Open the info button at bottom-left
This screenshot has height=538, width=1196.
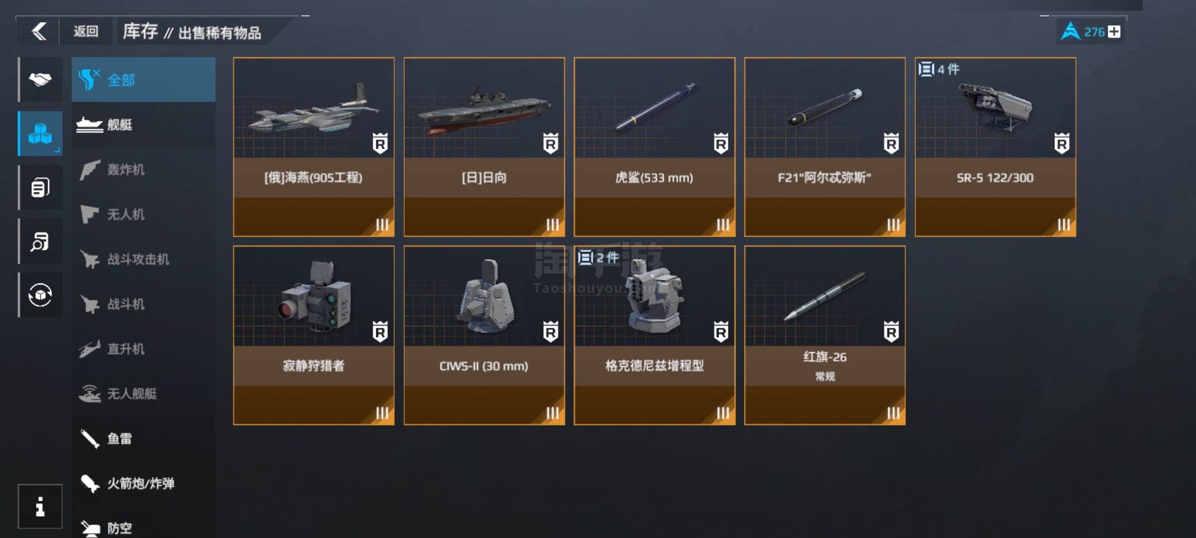point(40,506)
